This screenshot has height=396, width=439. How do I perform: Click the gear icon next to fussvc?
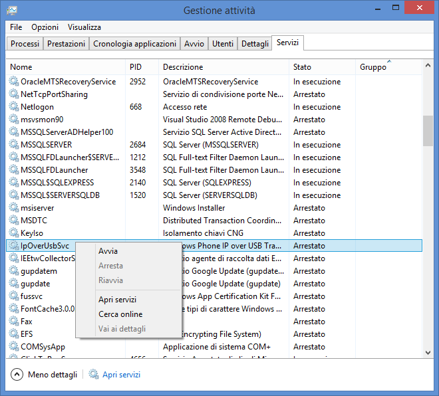14,296
